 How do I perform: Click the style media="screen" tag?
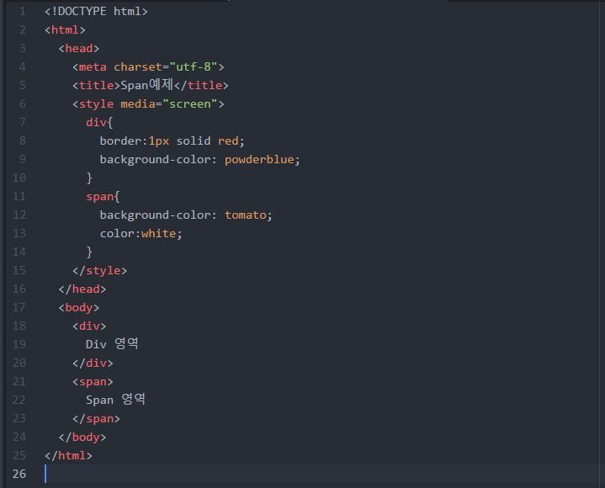click(x=148, y=103)
